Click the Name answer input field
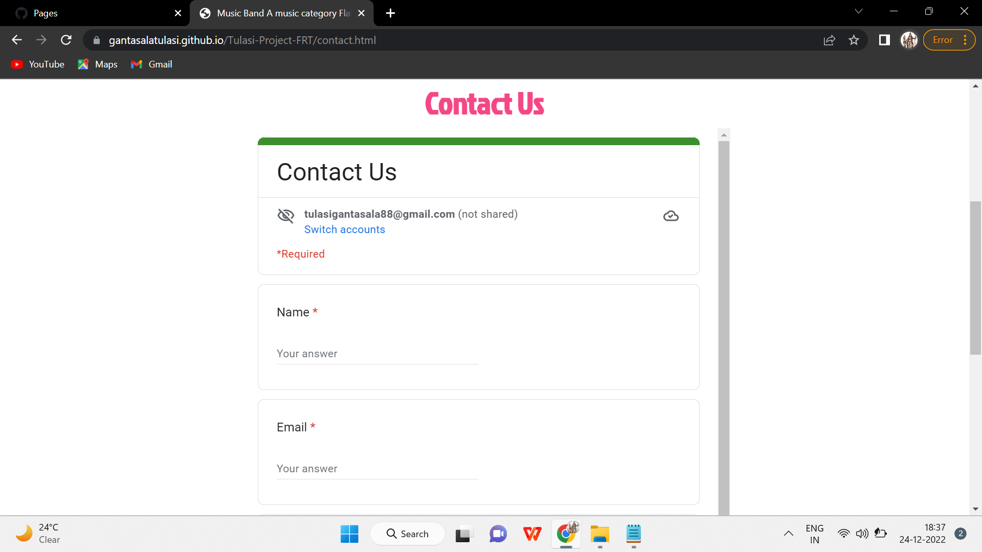 click(x=377, y=354)
